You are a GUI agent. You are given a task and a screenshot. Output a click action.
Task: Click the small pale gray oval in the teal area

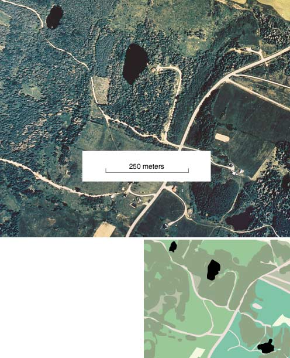point(257,306)
